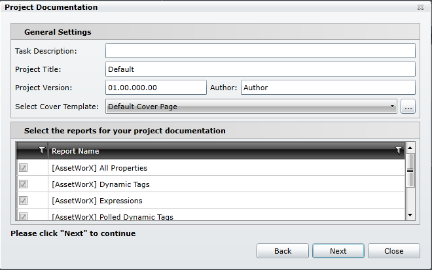Toggle the Expressions report checkbox
This screenshot has height=270, width=432.
tap(24, 201)
